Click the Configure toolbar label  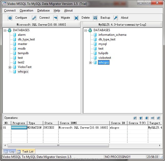click(x=21, y=18)
